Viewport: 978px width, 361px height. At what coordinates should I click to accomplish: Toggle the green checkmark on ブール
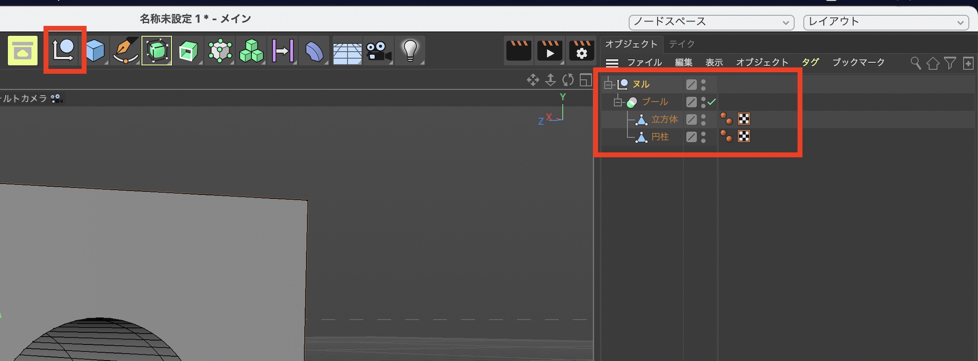712,102
